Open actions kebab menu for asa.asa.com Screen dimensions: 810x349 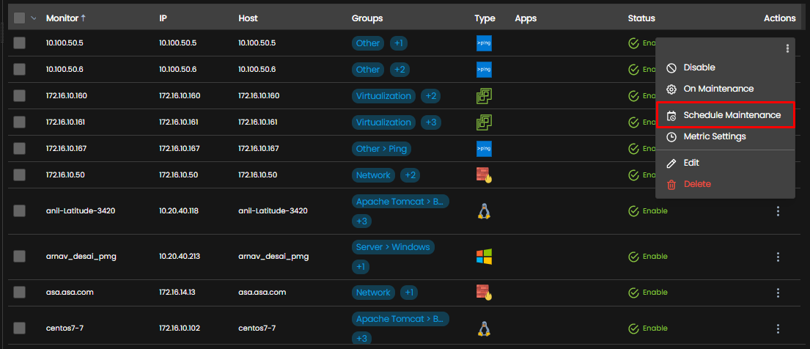tap(778, 293)
